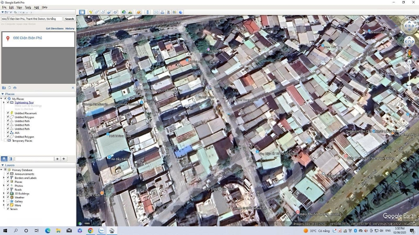The image size is (419, 235).
Task: Select the Add Path tool
Action: coord(103,12)
